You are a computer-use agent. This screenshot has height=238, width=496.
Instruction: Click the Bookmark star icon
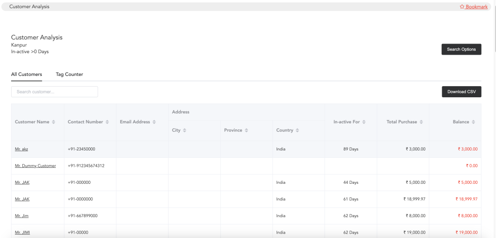462,7
